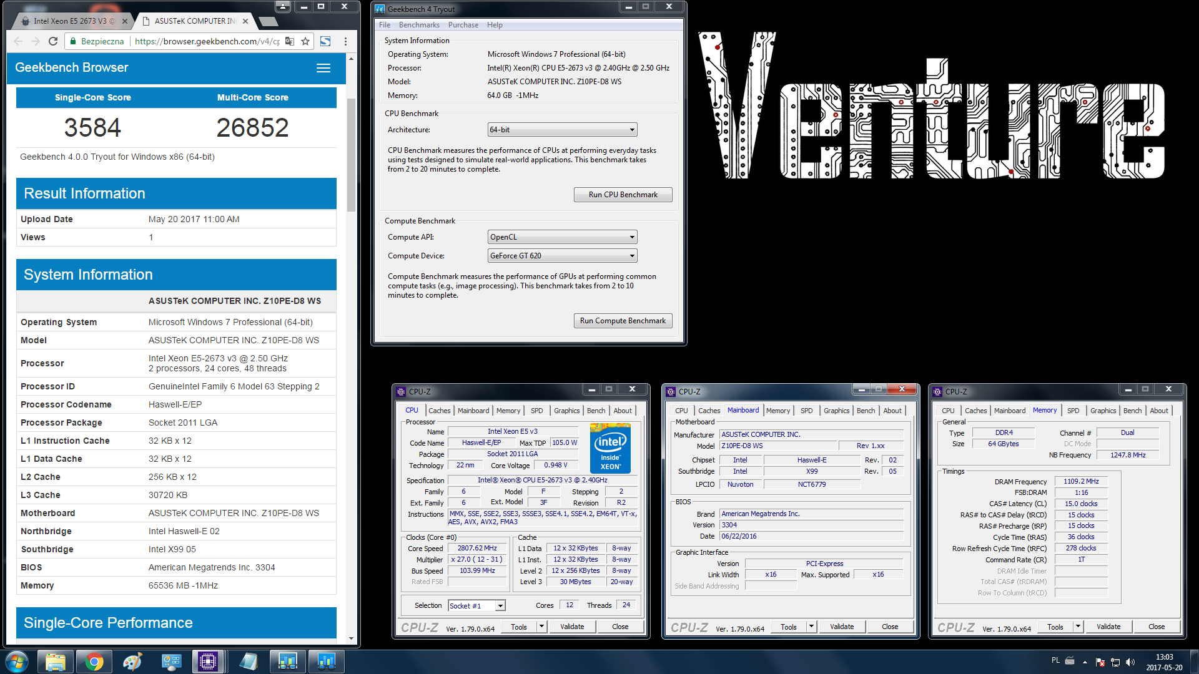
Task: Click the Chrome taskbar icon
Action: (x=94, y=662)
